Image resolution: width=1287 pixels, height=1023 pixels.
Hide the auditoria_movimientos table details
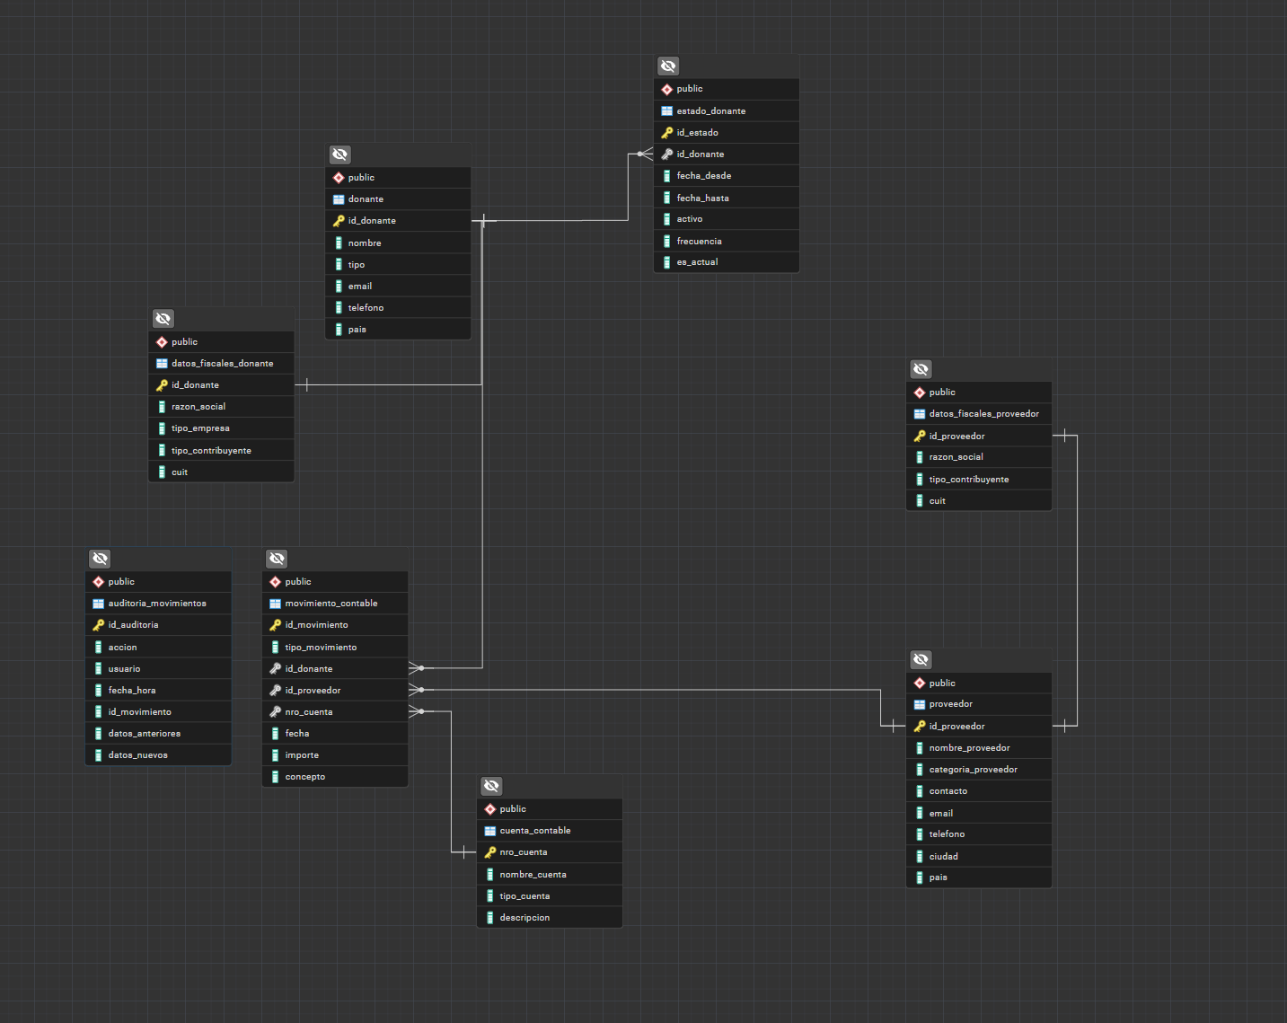[x=100, y=559]
